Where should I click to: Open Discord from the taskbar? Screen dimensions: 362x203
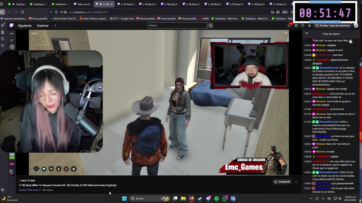[208, 198]
